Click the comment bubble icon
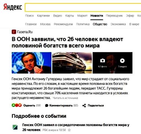 point(47,106)
